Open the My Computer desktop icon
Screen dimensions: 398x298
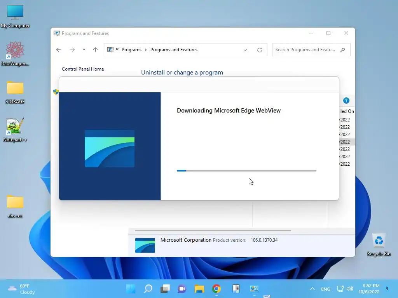(15, 16)
